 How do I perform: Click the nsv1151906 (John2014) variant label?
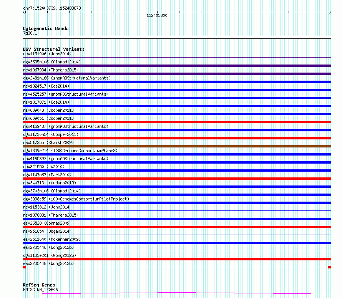(47, 54)
